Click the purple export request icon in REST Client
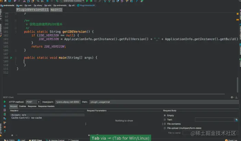Screen dimensions: 241x141 point(4,110)
